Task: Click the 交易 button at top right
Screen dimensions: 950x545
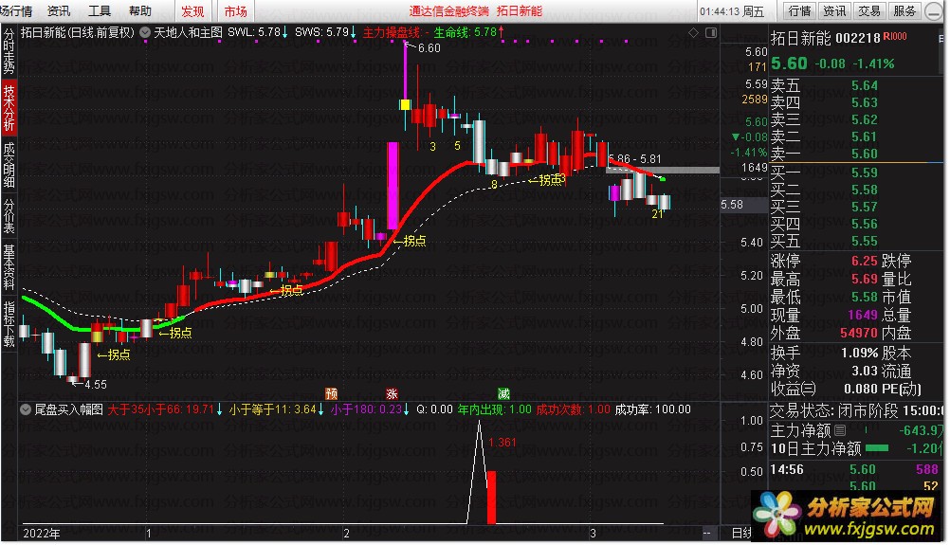Action: 869,11
